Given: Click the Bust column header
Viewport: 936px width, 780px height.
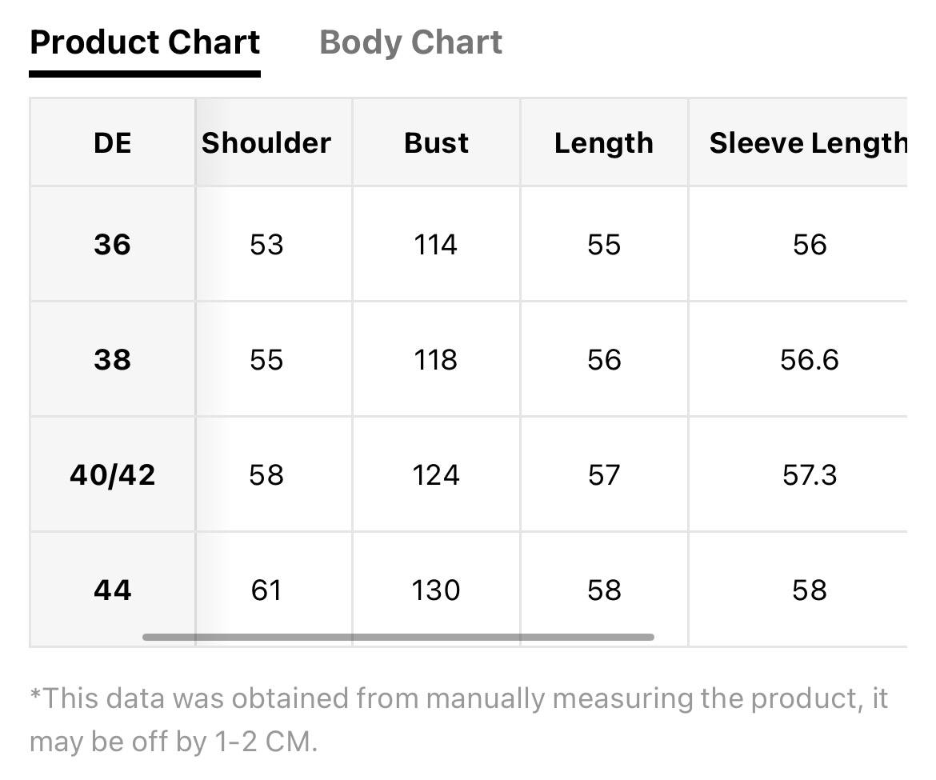Looking at the screenshot, I should (436, 142).
